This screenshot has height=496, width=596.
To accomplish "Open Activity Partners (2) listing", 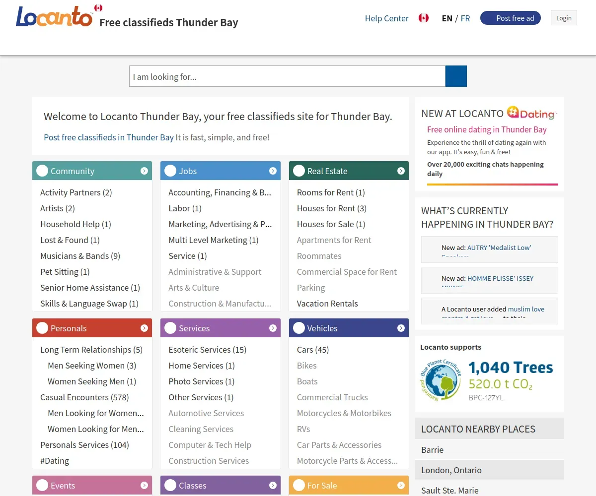I will point(76,192).
